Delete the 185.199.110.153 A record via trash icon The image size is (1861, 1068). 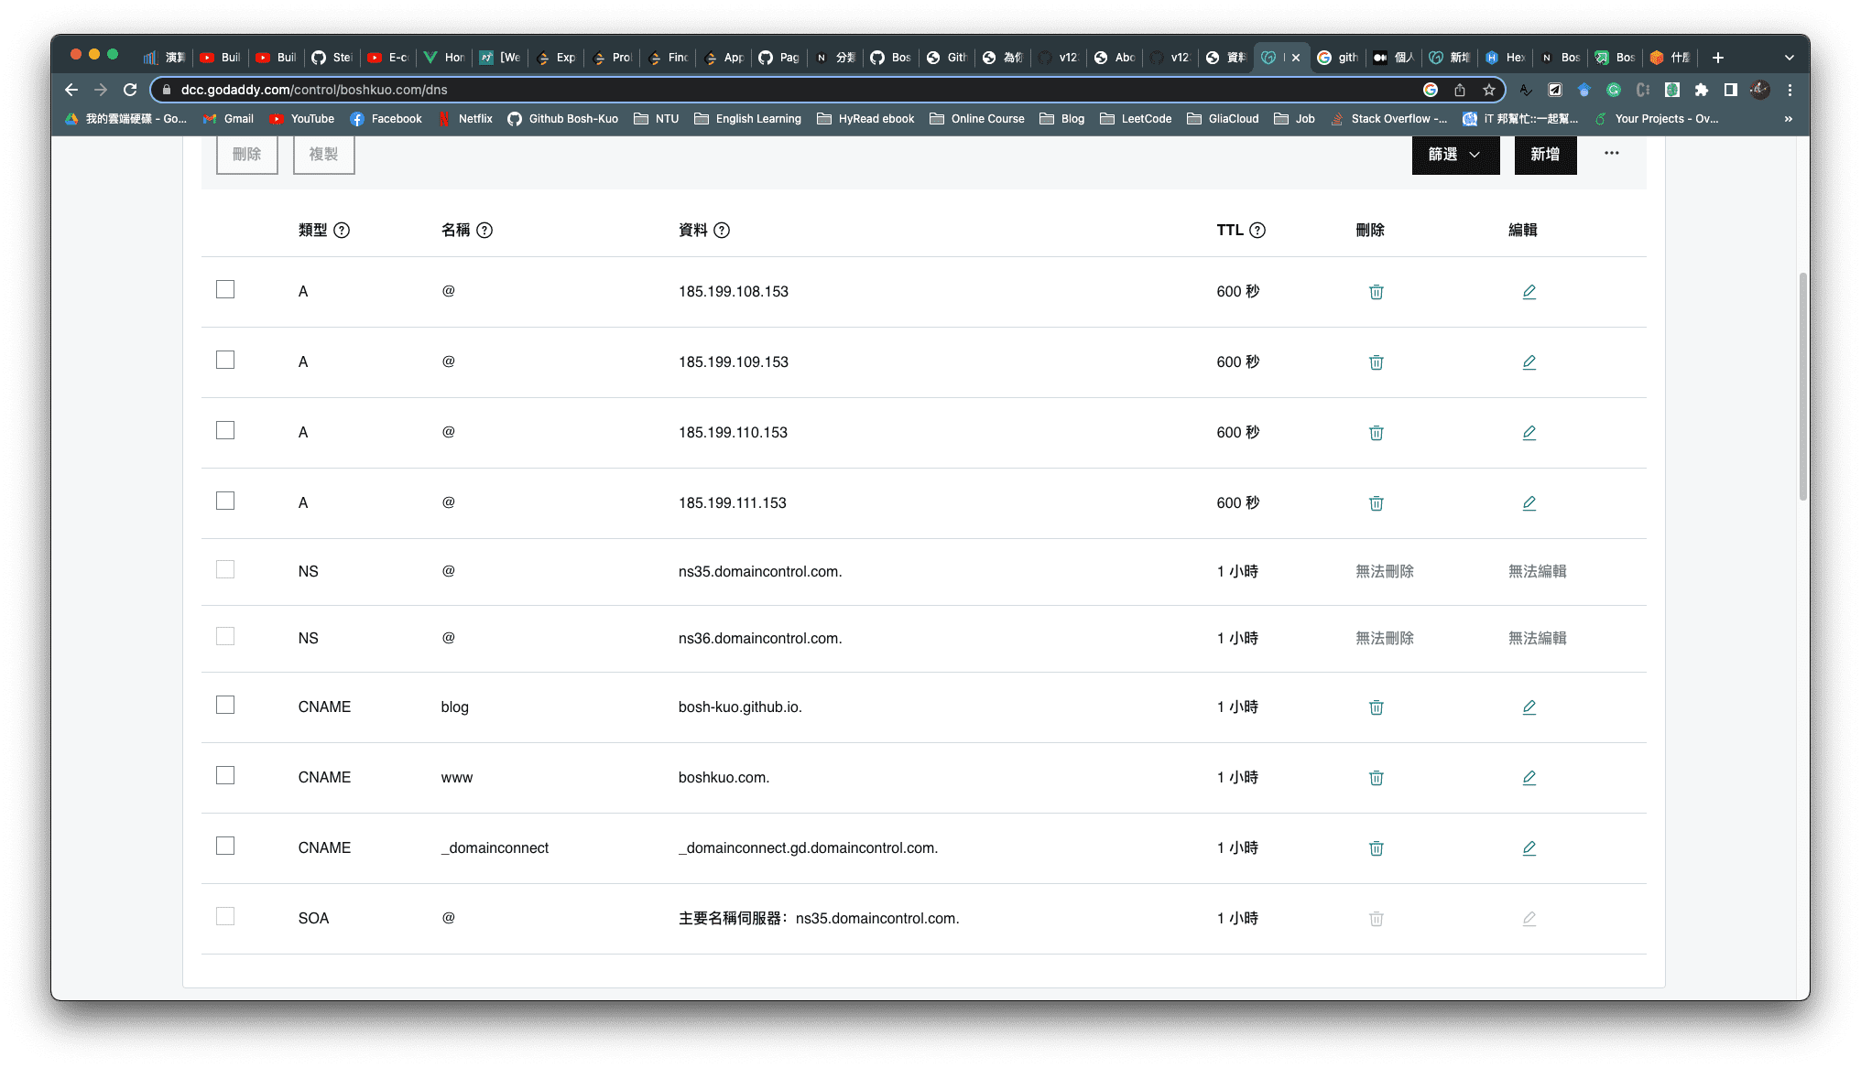[x=1376, y=433]
